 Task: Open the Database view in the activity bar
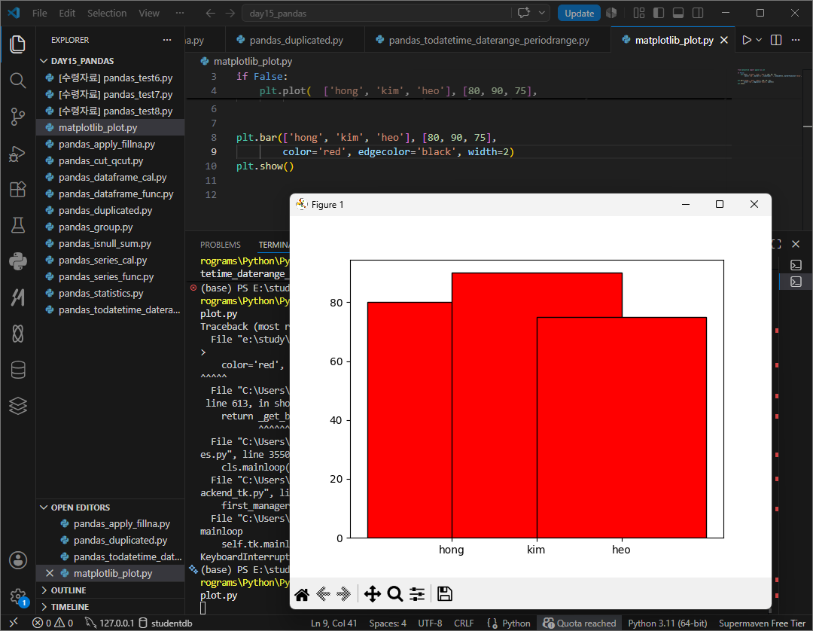tap(17, 370)
